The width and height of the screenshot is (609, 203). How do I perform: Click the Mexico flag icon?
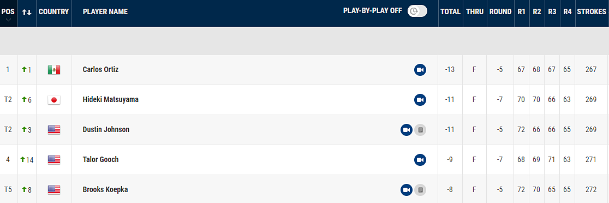pyautogui.click(x=54, y=70)
